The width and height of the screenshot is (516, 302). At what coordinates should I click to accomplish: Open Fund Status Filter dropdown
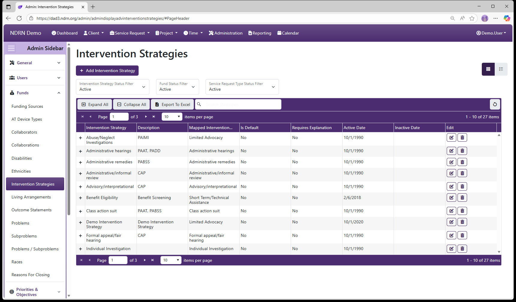coord(177,87)
